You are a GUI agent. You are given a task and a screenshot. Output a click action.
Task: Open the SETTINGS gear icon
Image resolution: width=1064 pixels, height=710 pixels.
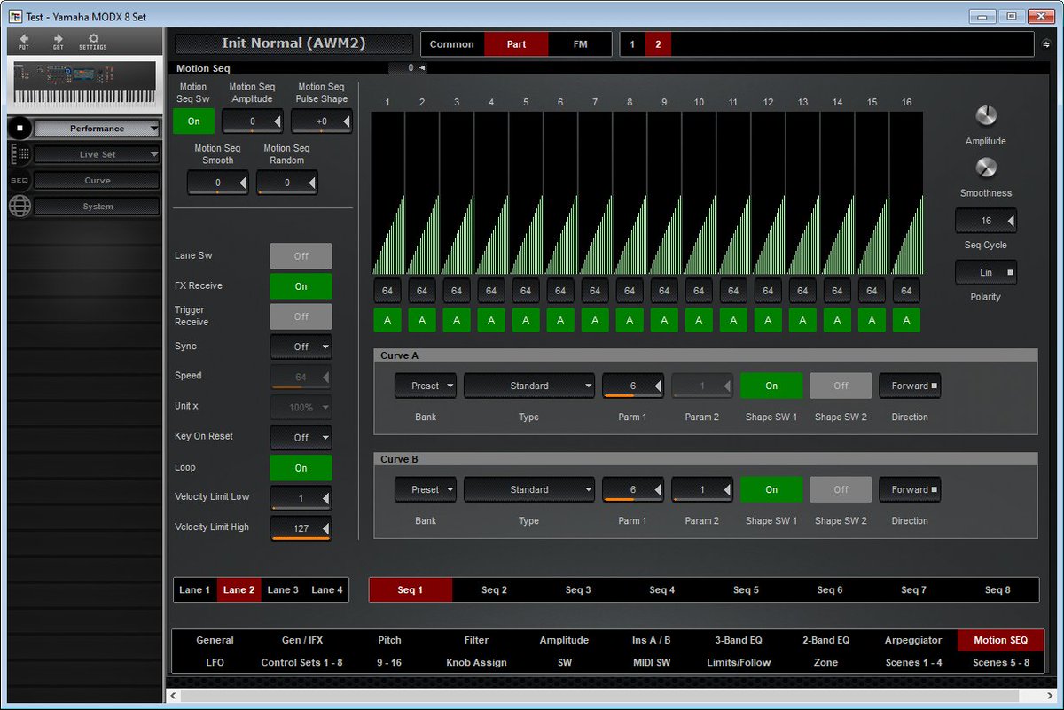tap(93, 39)
